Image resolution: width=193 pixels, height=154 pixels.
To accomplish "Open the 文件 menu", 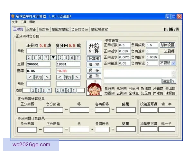I will 15,22.
